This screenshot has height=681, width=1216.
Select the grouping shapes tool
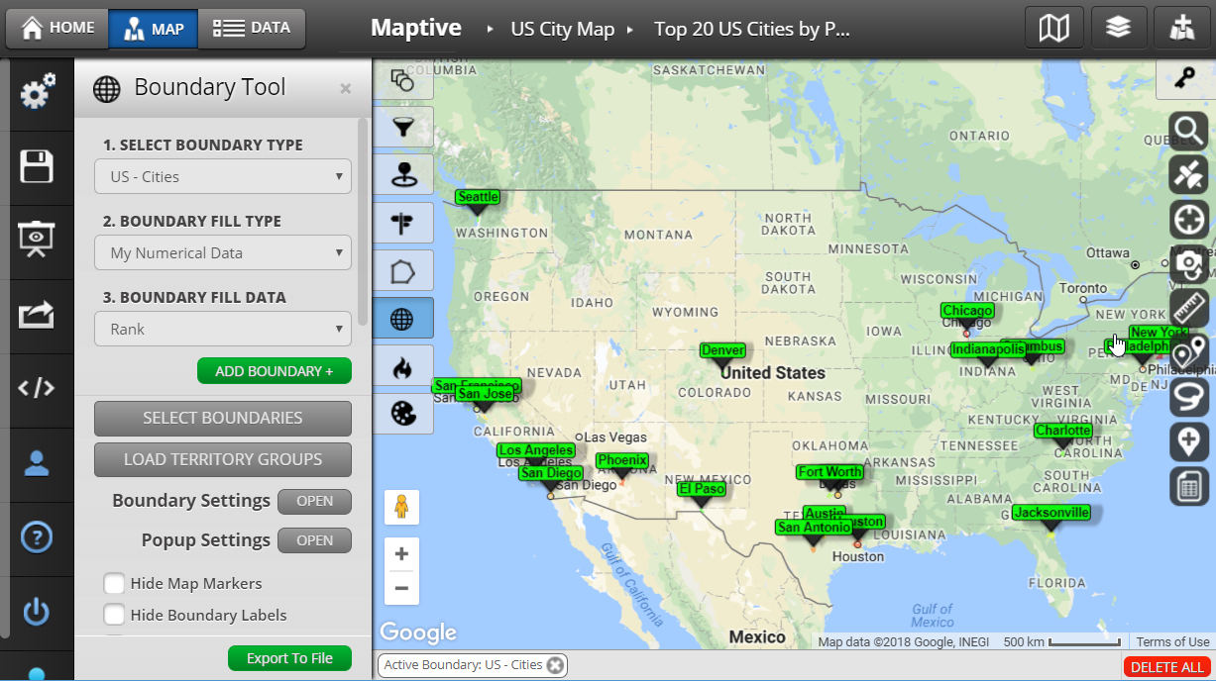click(x=403, y=79)
